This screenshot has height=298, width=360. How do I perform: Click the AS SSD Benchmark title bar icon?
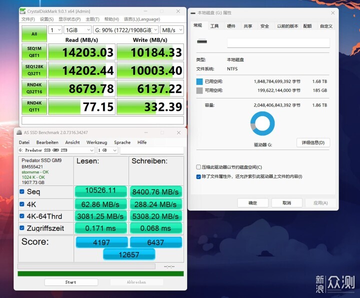19,132
